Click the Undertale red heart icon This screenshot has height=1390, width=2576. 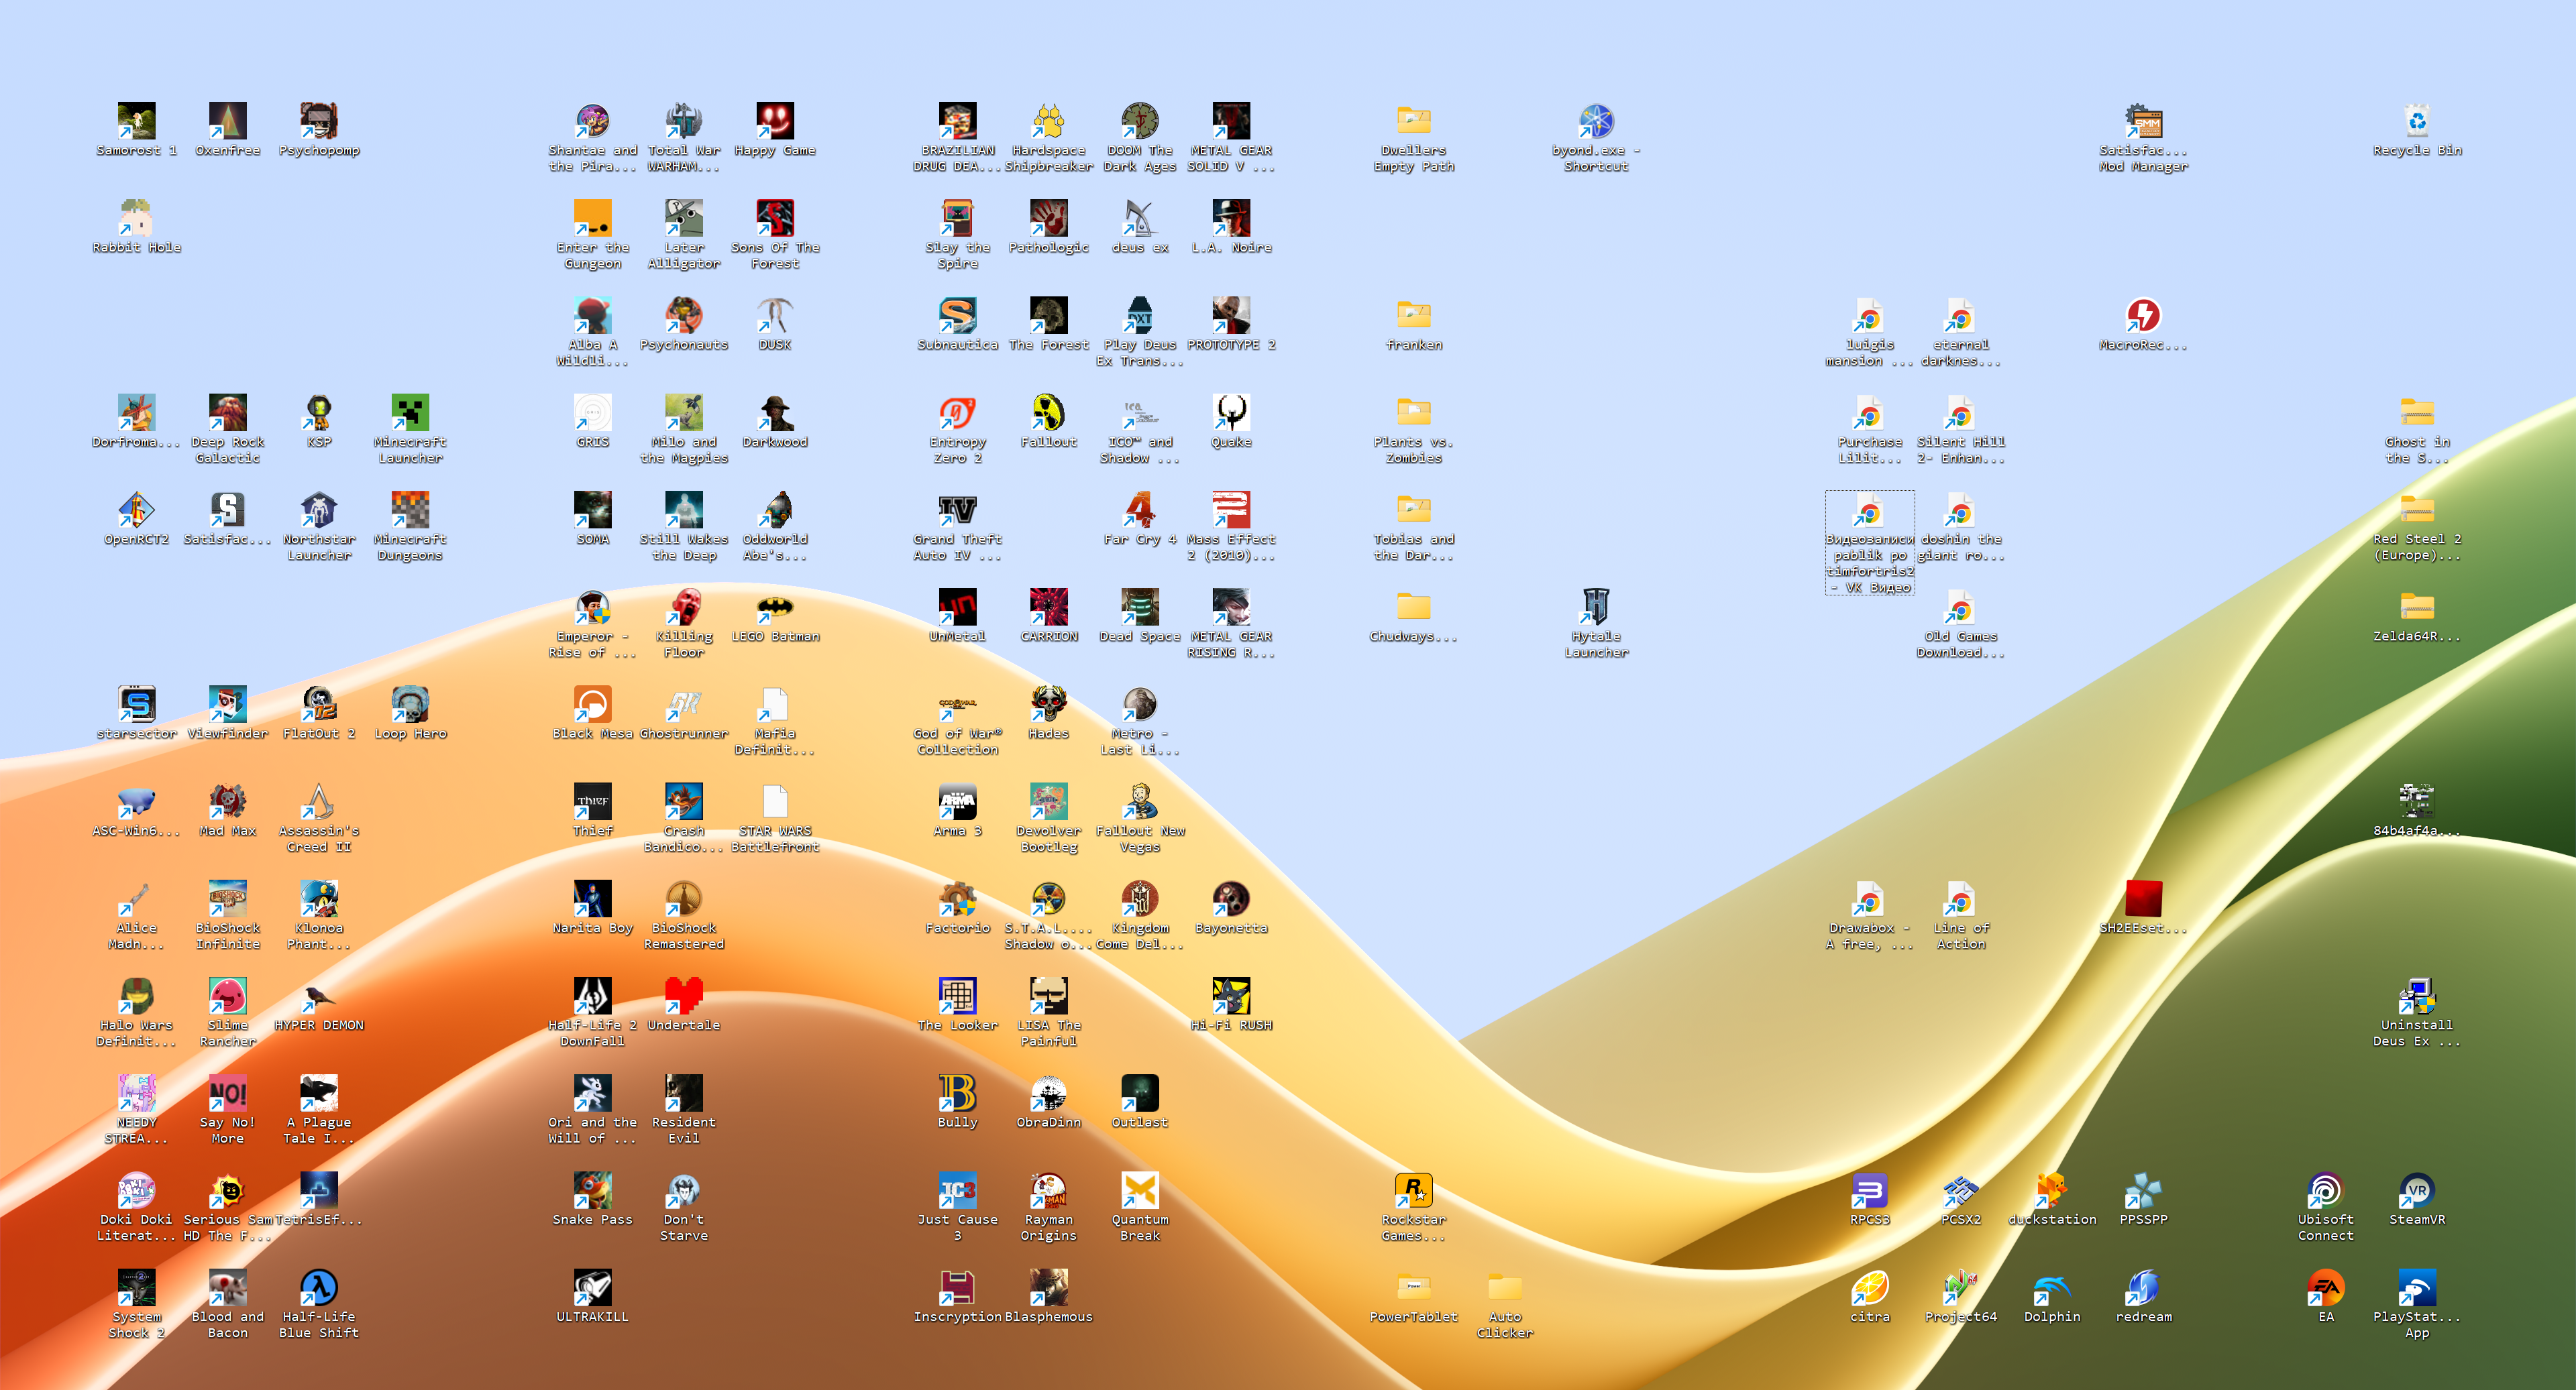pyautogui.click(x=684, y=996)
